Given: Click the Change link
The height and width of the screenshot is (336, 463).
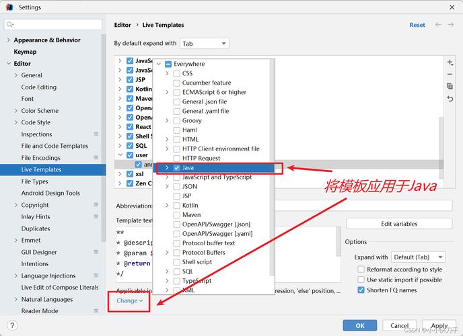Looking at the screenshot, I should pyautogui.click(x=129, y=300).
